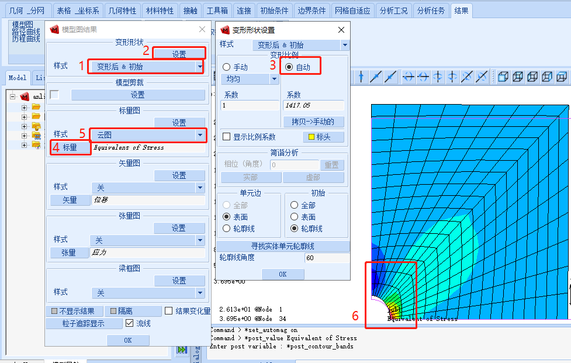Click the 粒子追踪显示 button

pyautogui.click(x=84, y=323)
